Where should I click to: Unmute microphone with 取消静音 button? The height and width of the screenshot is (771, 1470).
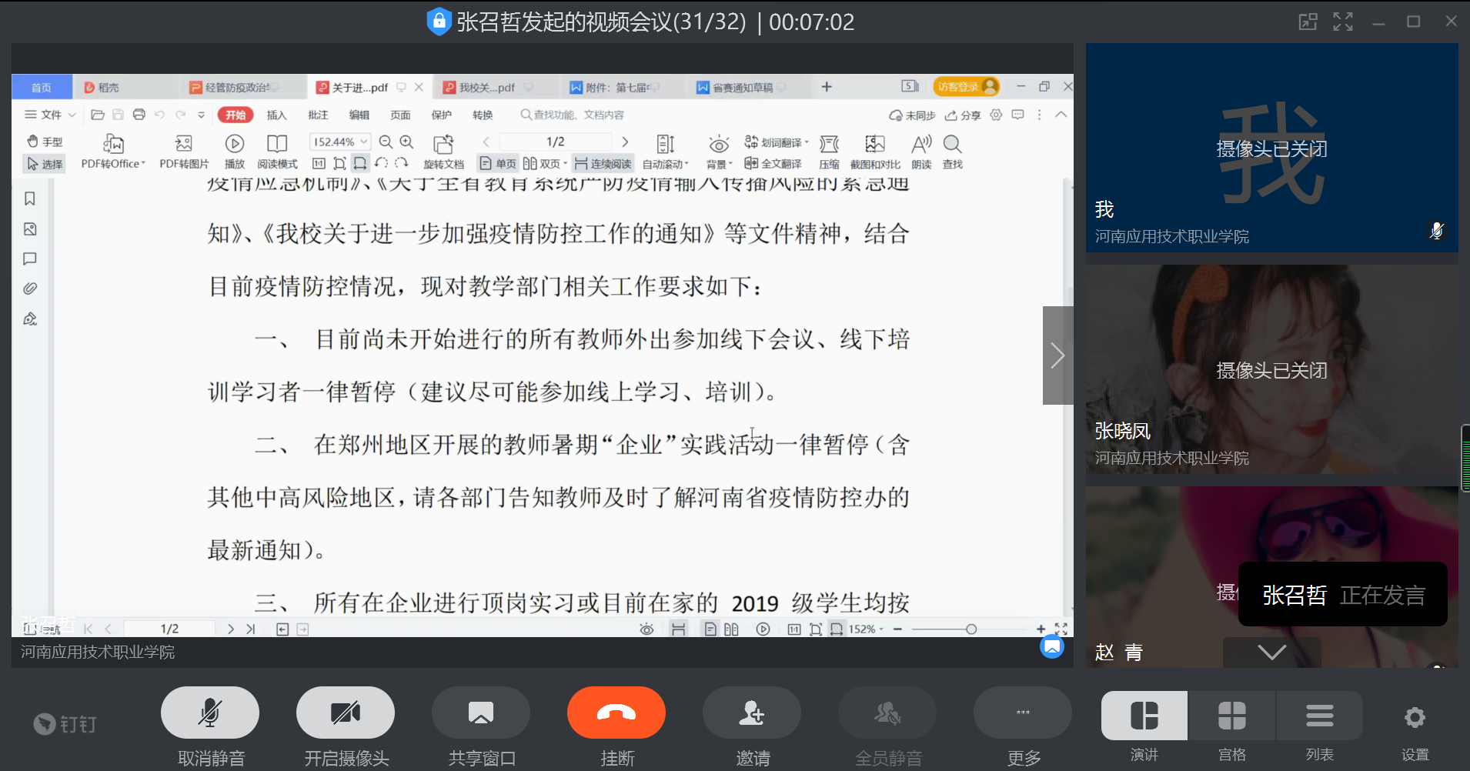pos(210,713)
